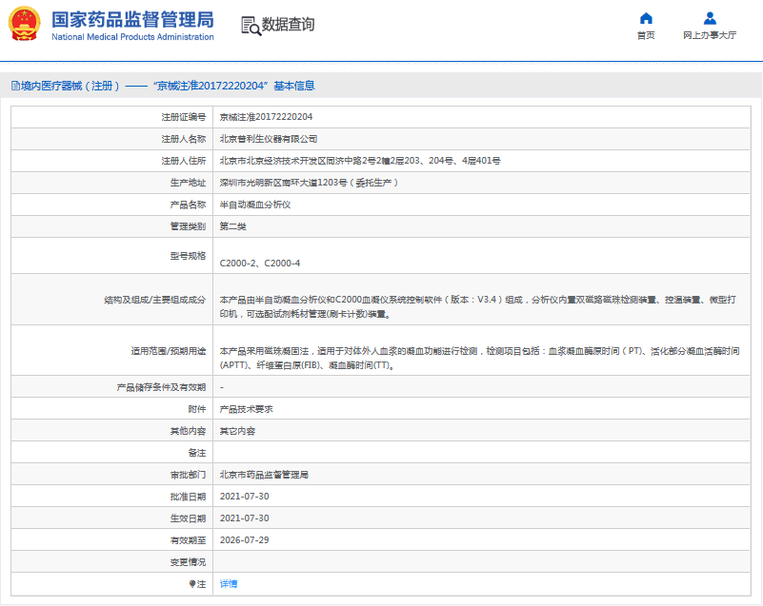Click the 产品储存条件及有效期 label
This screenshot has width=763, height=606.
161,387
